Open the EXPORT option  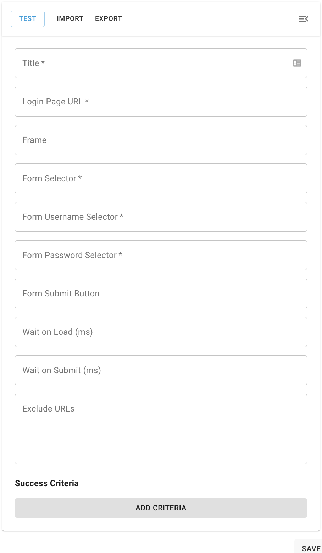(x=108, y=19)
